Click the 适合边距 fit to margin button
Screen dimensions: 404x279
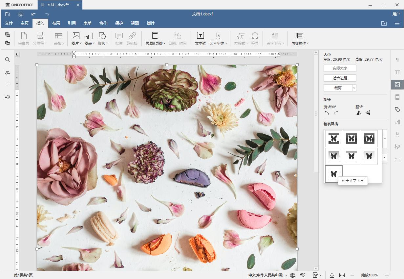coord(340,78)
